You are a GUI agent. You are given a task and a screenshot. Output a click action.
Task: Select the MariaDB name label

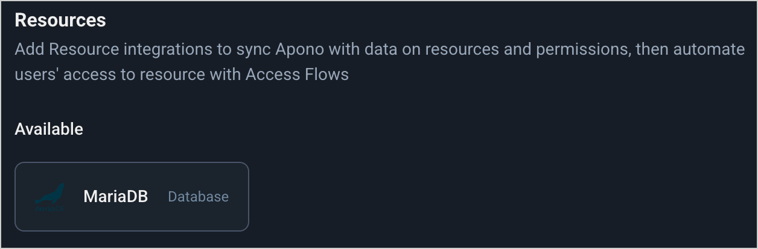click(x=115, y=197)
